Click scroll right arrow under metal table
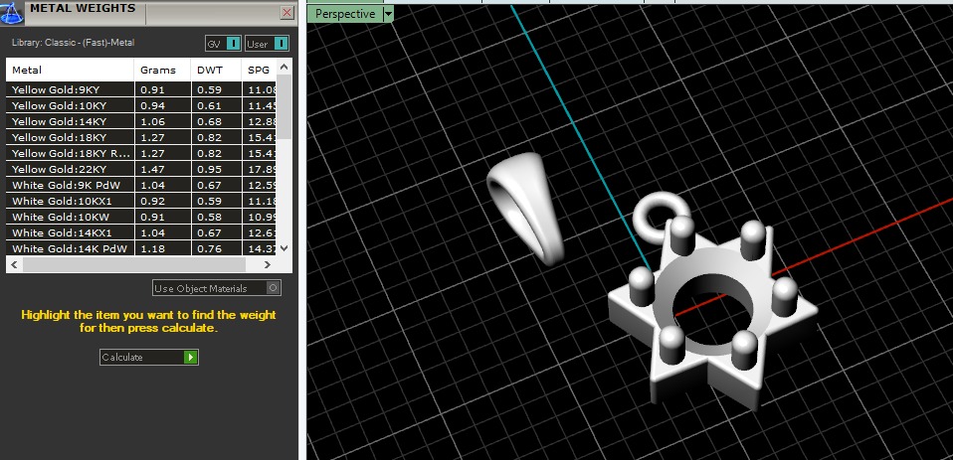The image size is (953, 460). coord(268,264)
